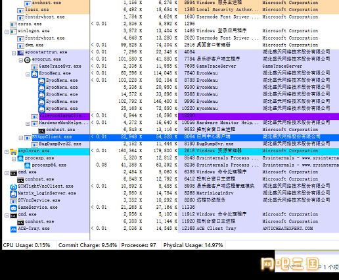Click PID 4084 in the eyoostartrun.exe row
The image size is (339, 280).
click(189, 52)
